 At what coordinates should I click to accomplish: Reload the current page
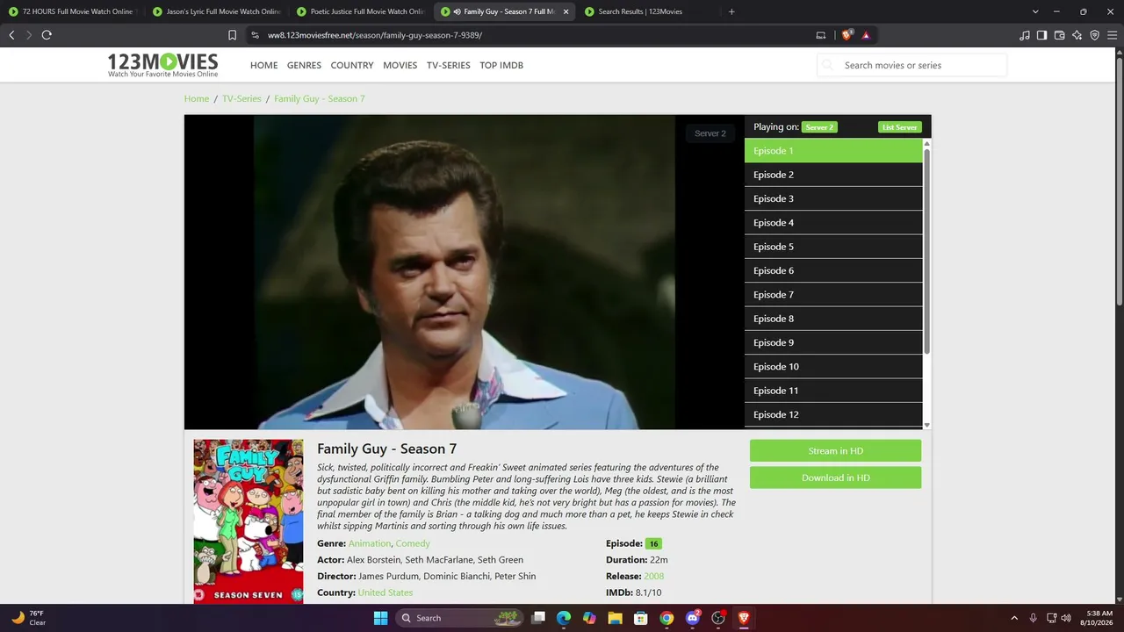click(x=47, y=35)
